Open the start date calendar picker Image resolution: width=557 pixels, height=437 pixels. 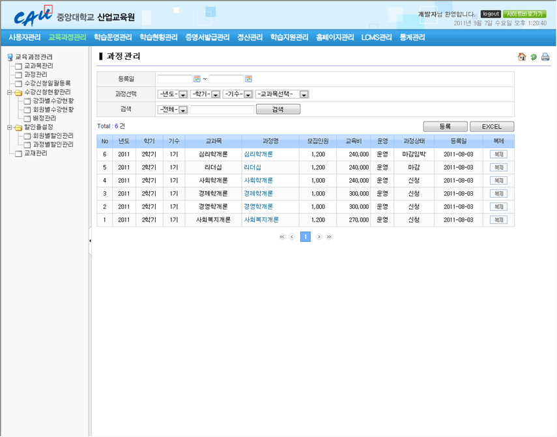click(197, 79)
